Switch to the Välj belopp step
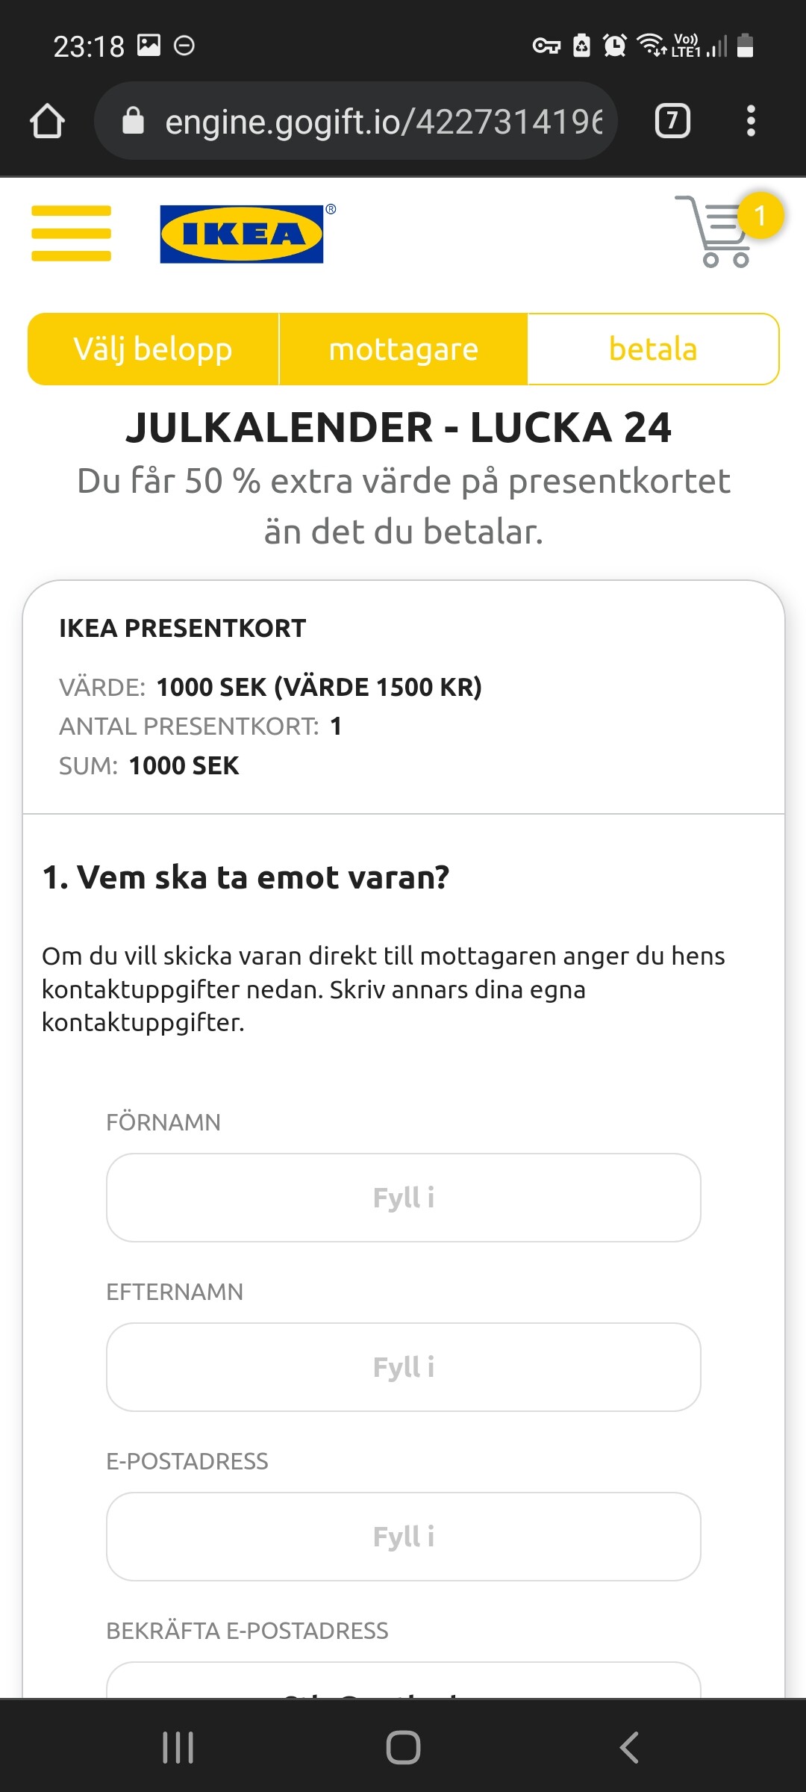The width and height of the screenshot is (806, 1792). [x=153, y=349]
